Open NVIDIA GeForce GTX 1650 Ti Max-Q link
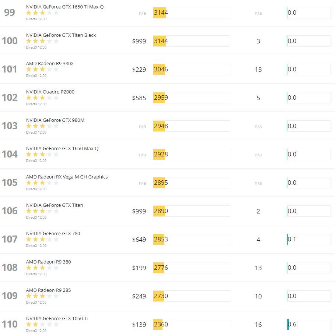Image resolution: width=336 pixels, height=336 pixels. click(65, 7)
